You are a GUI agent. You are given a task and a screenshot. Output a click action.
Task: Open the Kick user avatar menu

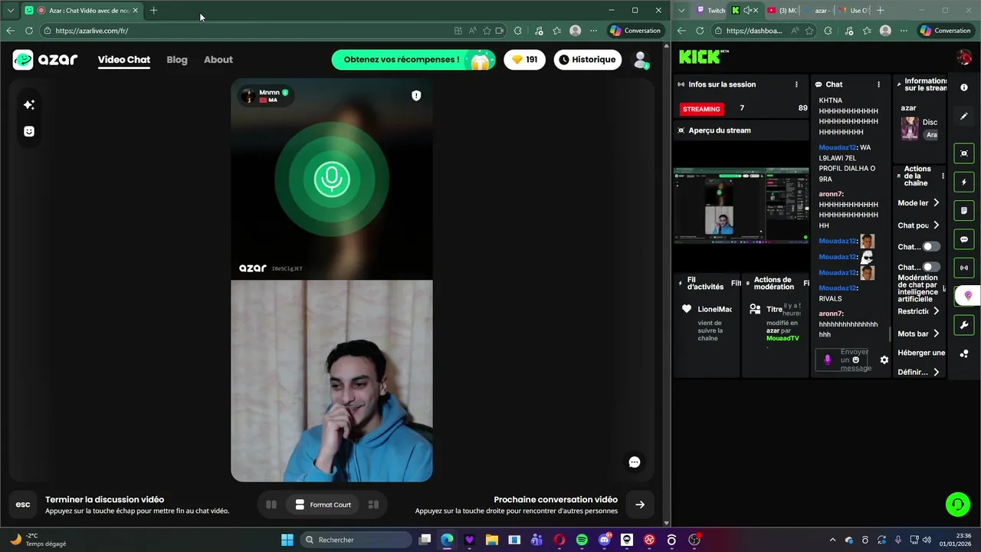964,57
